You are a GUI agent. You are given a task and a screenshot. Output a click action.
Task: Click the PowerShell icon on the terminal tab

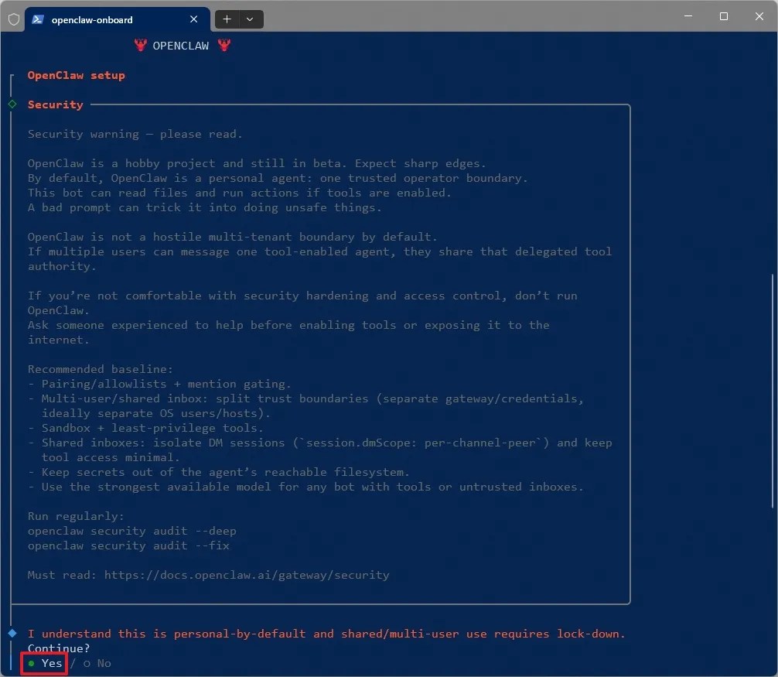(39, 19)
